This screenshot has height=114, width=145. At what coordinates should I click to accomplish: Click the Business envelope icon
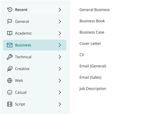[x=10, y=45]
